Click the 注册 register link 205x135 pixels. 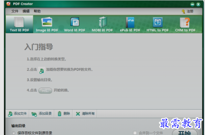pyautogui.click(x=190, y=11)
